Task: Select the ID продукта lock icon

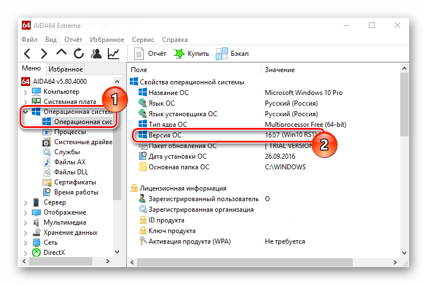Action: 143,220
